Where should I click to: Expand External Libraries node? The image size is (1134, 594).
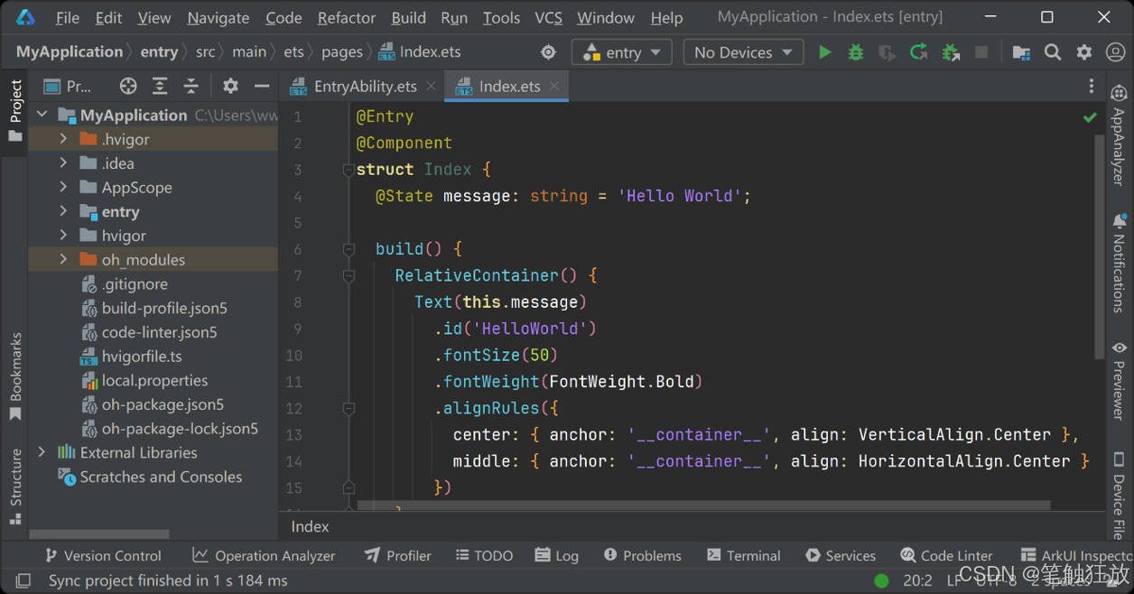tap(42, 452)
